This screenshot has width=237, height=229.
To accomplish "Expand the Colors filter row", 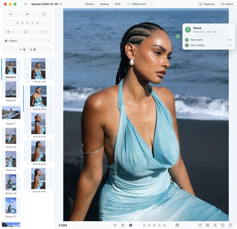I will [x=28, y=41].
